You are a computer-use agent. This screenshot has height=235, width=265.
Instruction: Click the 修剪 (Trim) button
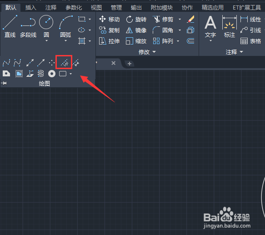coord(163,19)
